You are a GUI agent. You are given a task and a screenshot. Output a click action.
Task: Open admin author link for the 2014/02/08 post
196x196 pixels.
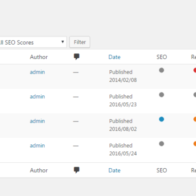click(x=37, y=72)
